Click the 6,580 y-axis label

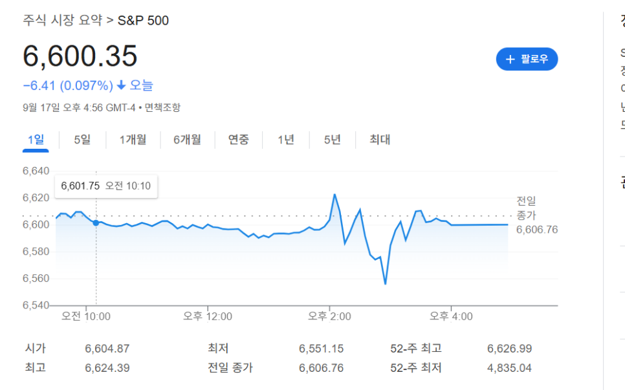pos(36,252)
